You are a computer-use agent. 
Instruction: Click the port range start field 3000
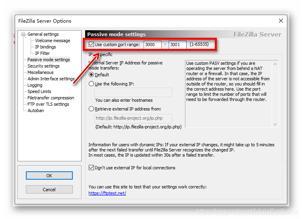pos(152,45)
